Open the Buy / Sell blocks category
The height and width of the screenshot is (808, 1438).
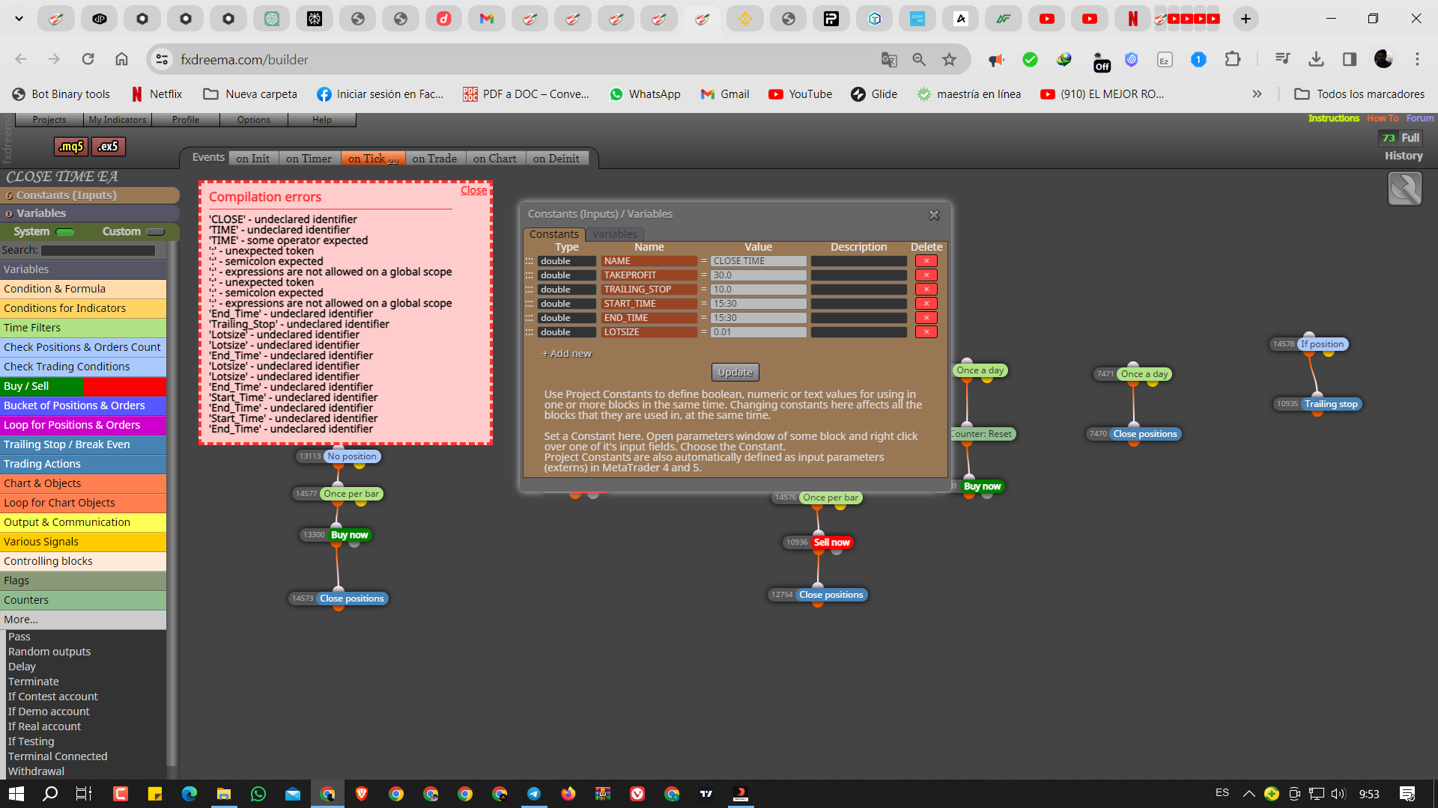coord(83,386)
